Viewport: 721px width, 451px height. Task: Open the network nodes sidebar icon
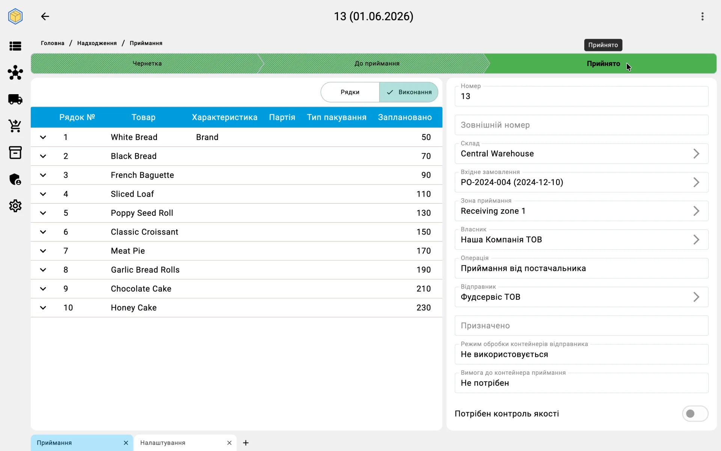pyautogui.click(x=15, y=73)
